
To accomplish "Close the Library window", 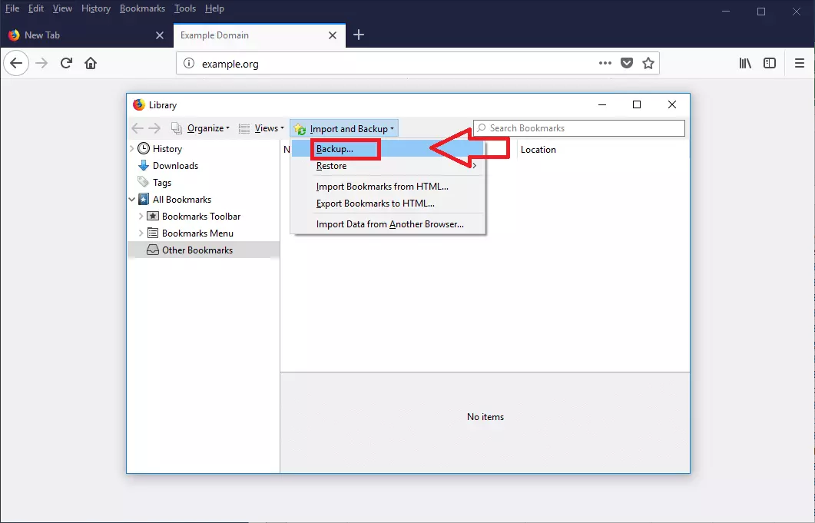I will (672, 105).
